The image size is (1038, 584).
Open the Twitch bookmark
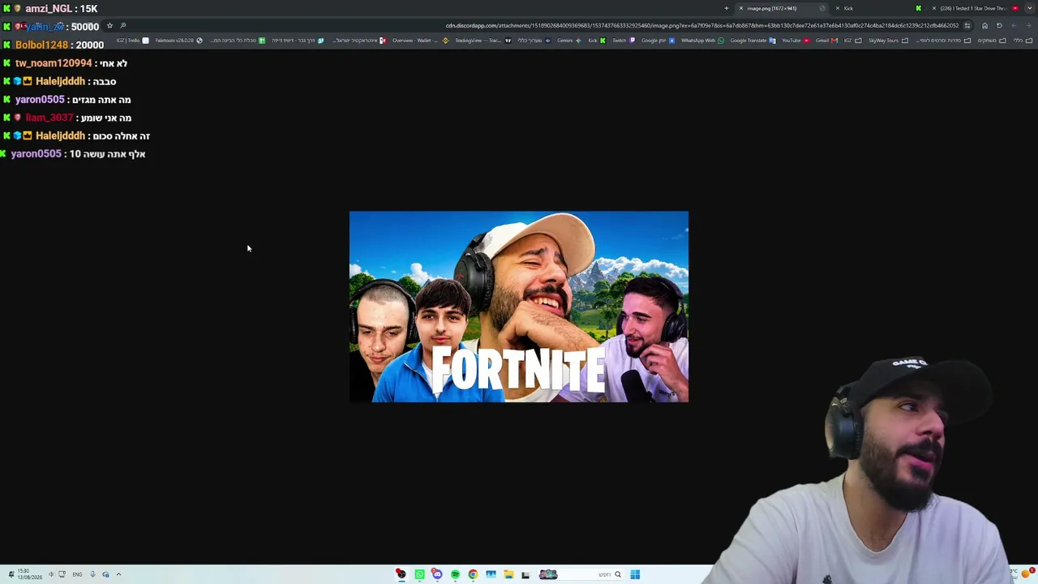coord(623,41)
